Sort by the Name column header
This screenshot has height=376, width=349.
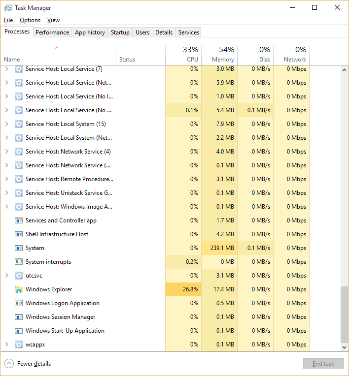coord(59,55)
